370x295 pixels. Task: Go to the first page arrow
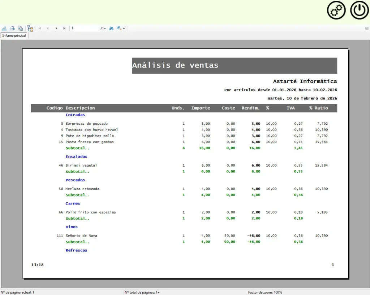click(x=40, y=28)
